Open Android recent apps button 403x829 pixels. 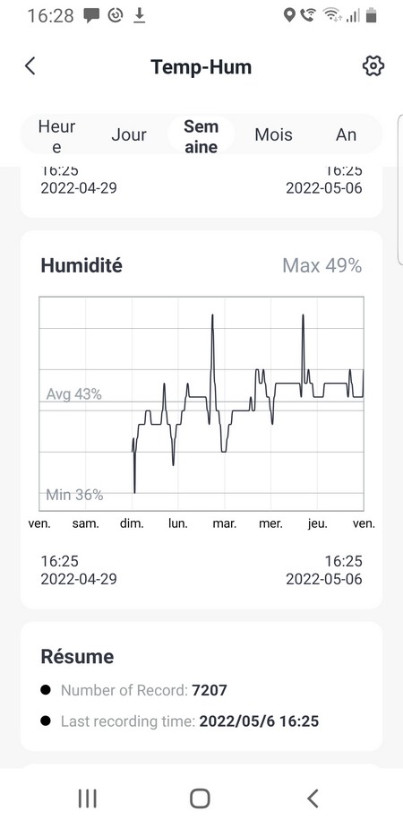[87, 799]
